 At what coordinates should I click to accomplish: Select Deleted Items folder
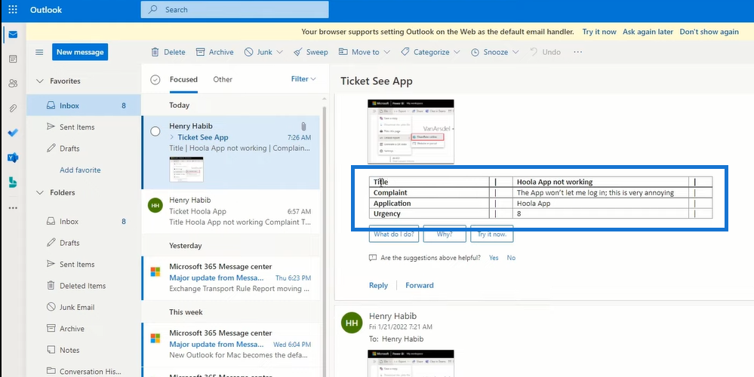tap(84, 286)
